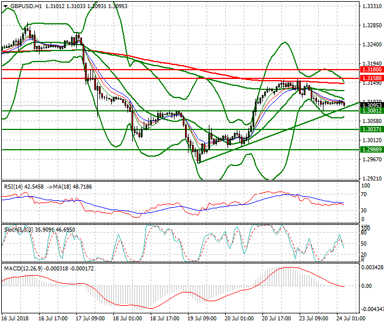Click the 1.30580 price axis value
384x325 pixels.
click(372, 121)
